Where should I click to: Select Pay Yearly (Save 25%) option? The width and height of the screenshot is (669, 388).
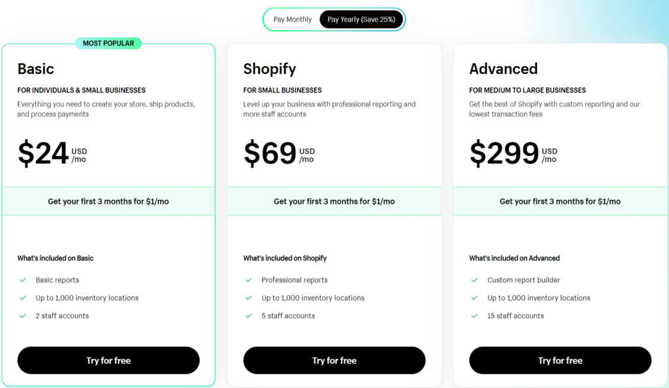pyautogui.click(x=361, y=20)
